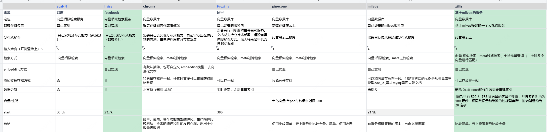The width and height of the screenshot is (547, 132).
Task: Click the 自己部署的milvus服务里 cell
Action: tap(410, 25)
